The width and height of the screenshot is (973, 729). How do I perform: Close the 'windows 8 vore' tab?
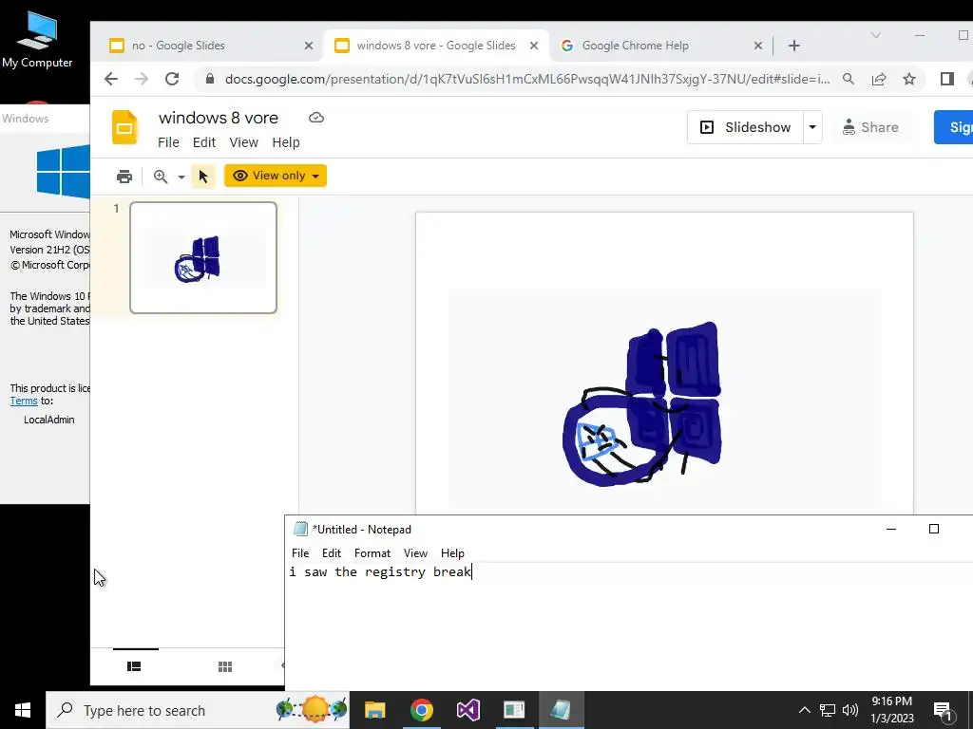pos(534,46)
